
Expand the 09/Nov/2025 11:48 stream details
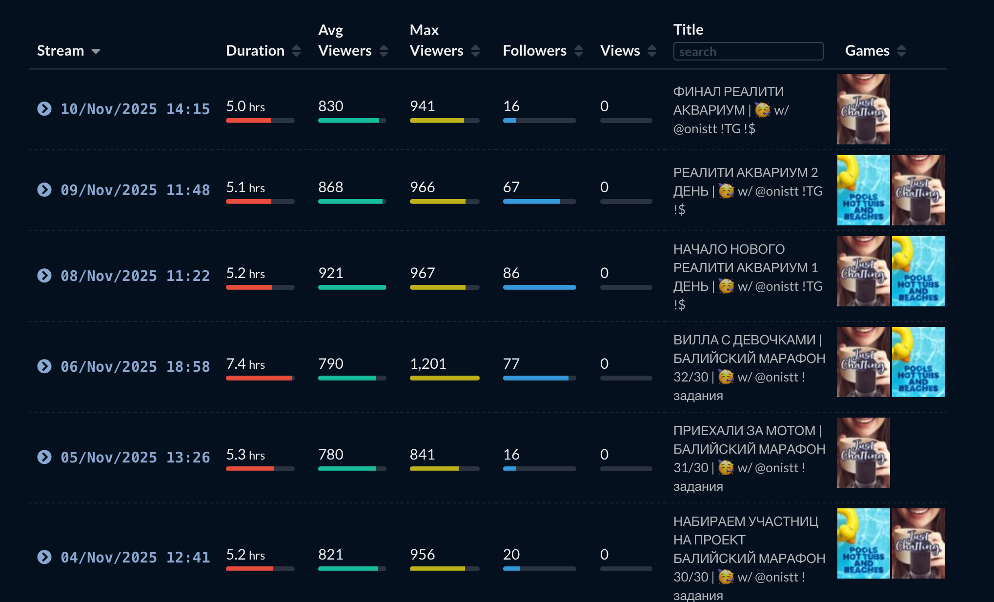(44, 190)
